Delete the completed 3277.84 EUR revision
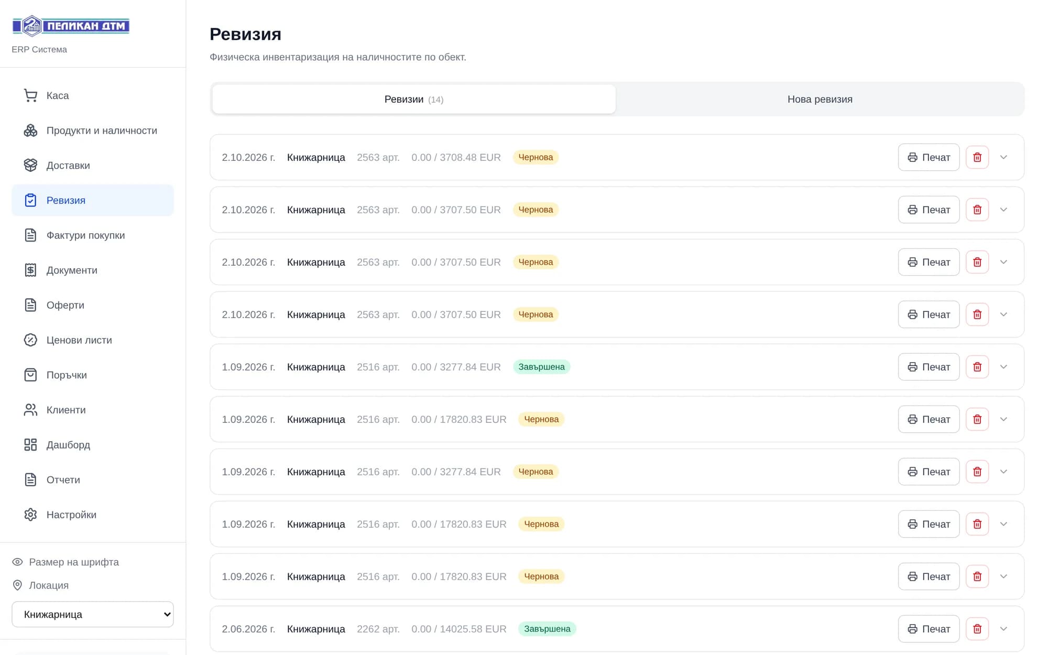 pos(977,367)
